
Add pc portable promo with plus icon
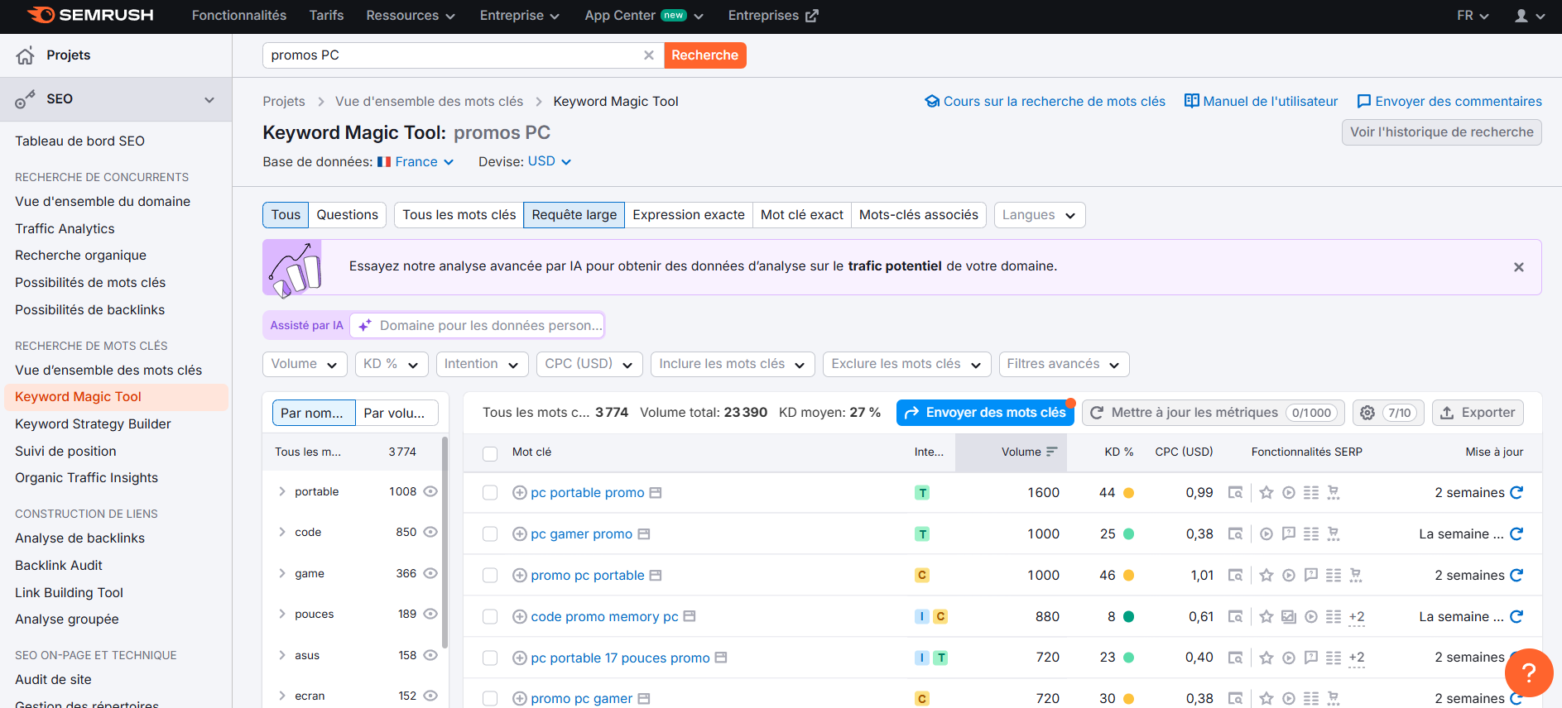click(x=520, y=493)
